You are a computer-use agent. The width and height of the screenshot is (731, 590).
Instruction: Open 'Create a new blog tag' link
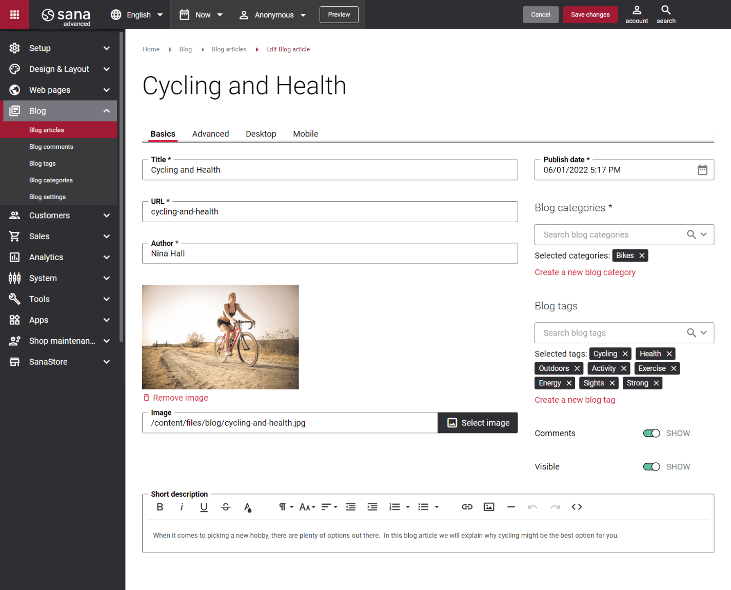coord(575,400)
